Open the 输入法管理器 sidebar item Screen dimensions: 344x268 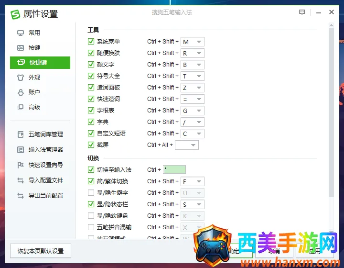45,150
